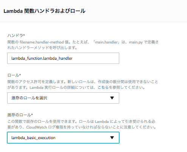
Task: Click the ハンドラ* field label
Action: tap(16, 36)
